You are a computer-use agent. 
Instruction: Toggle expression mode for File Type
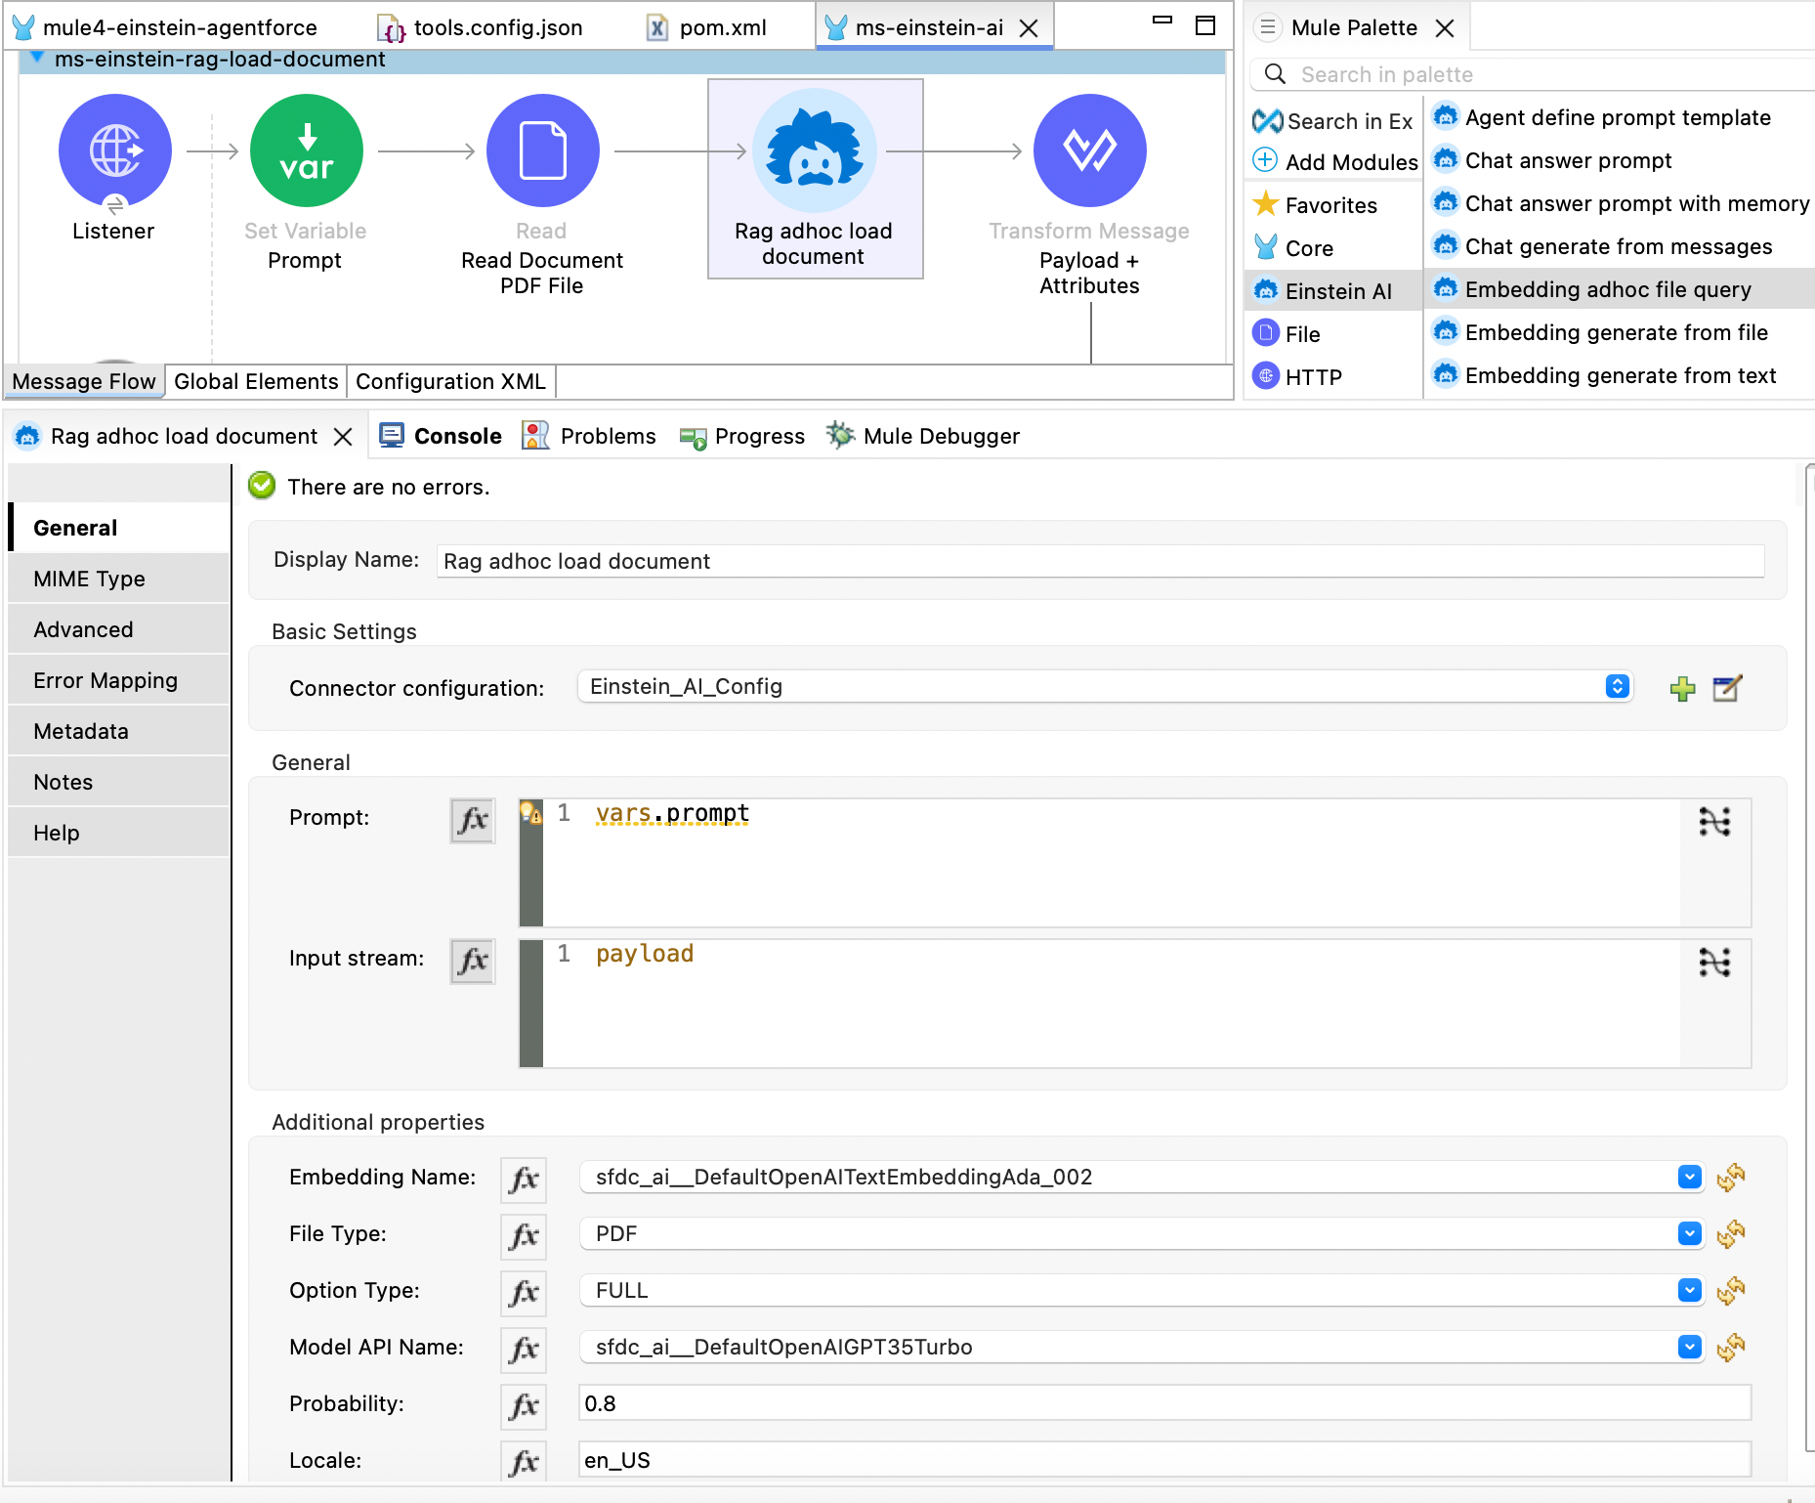[x=524, y=1236]
